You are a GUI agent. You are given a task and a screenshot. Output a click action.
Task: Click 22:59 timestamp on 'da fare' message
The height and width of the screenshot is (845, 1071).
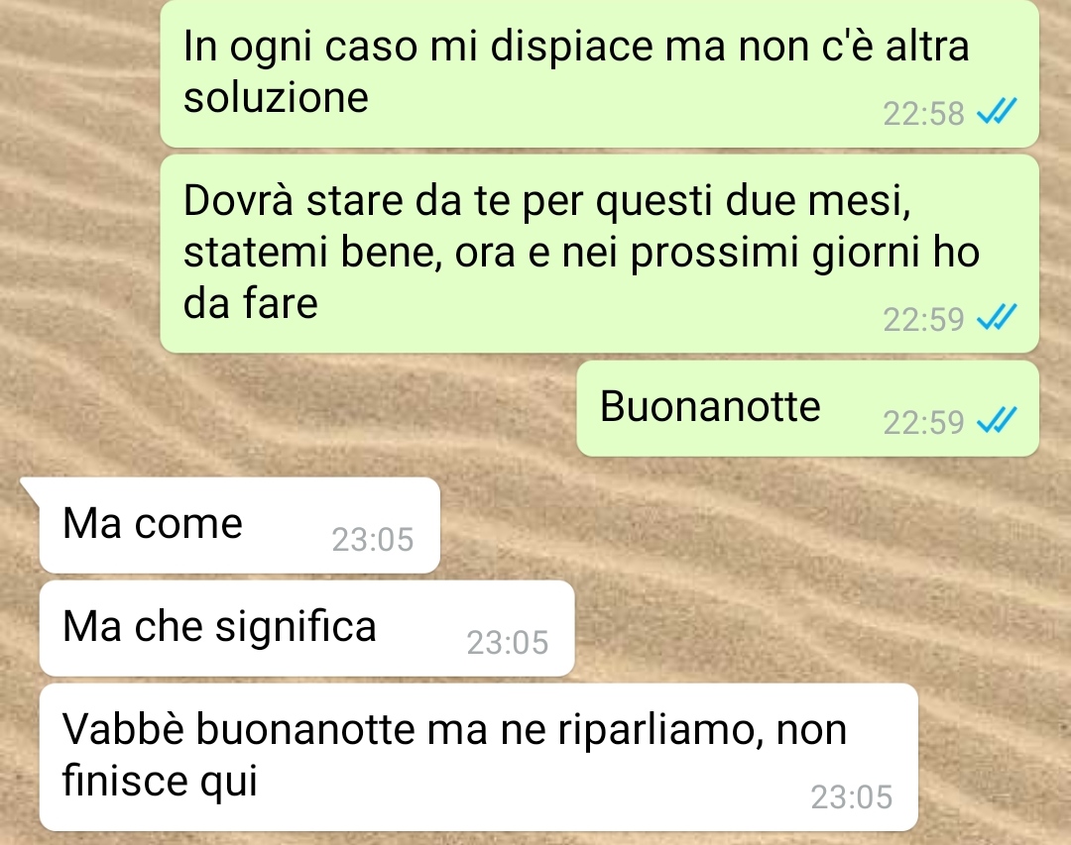click(x=923, y=319)
